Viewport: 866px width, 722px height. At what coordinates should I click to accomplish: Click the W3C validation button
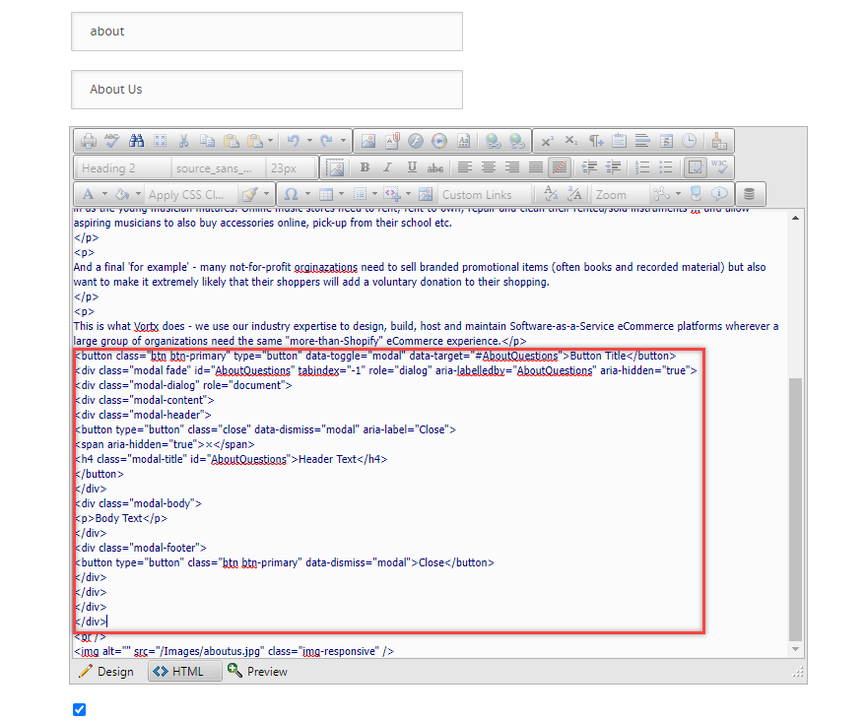(x=718, y=167)
